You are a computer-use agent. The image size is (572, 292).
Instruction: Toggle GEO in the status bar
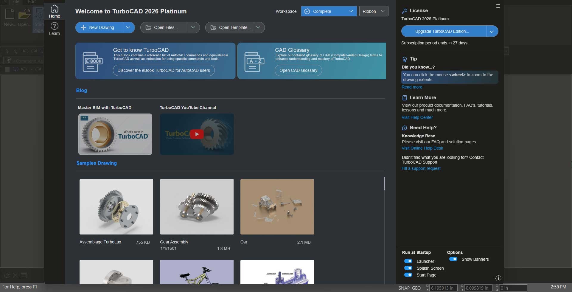(x=416, y=288)
